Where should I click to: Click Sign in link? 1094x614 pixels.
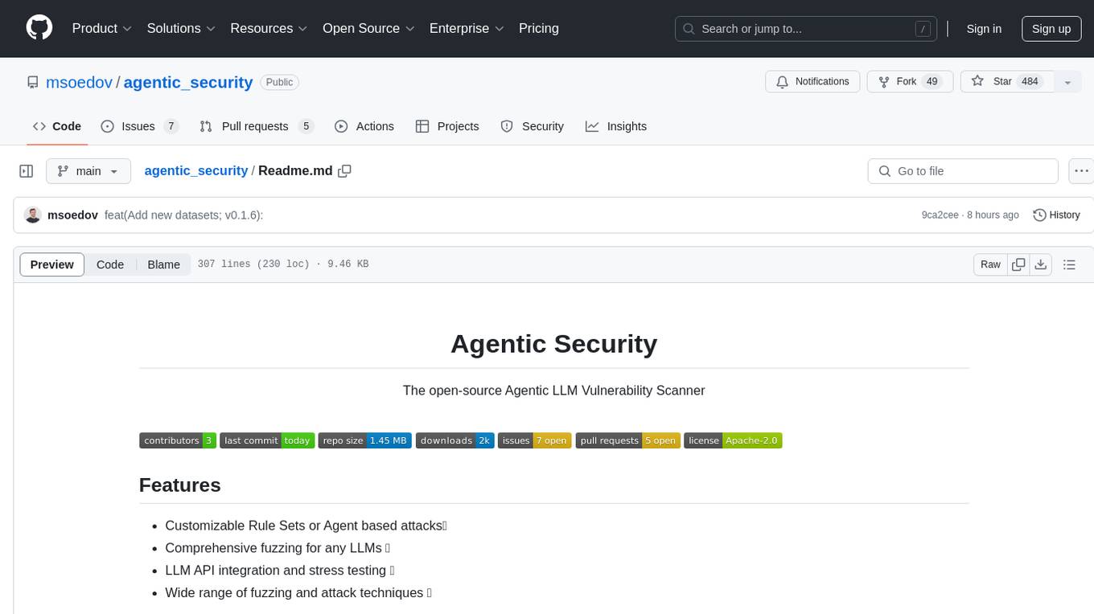[x=984, y=29]
